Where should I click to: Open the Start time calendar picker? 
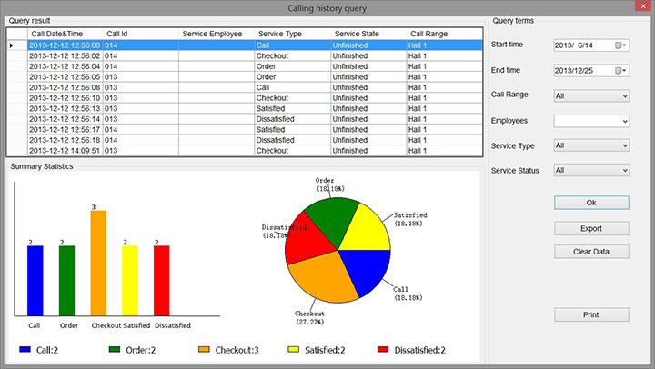tap(621, 45)
